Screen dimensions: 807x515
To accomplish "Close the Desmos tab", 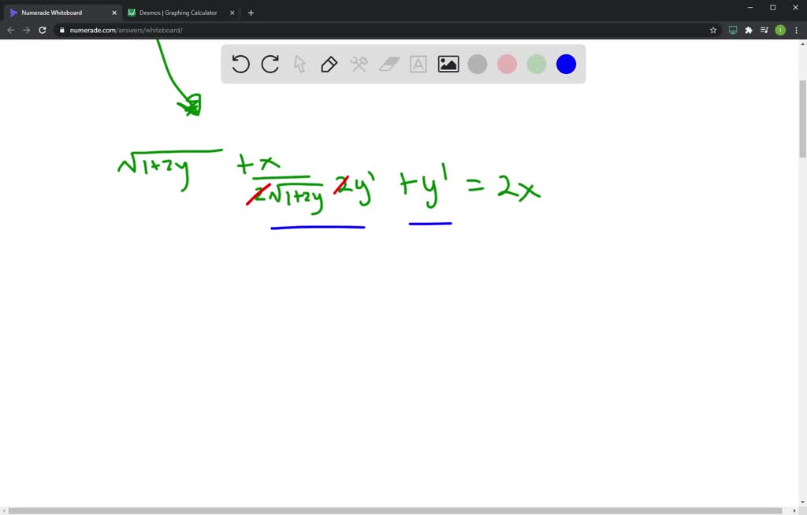I will tap(231, 13).
